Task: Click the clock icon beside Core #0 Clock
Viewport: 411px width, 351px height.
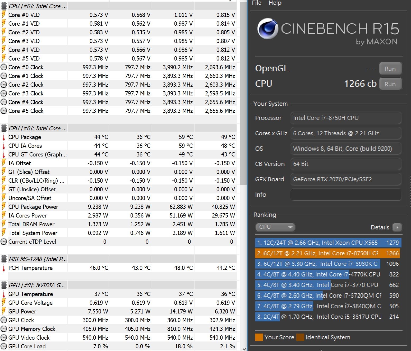Action: pyautogui.click(x=4, y=67)
